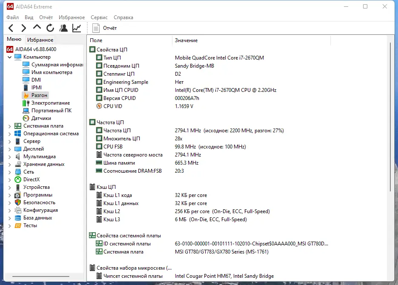Select the Мультимедиа speaker icon
The height and width of the screenshot is (285, 398).
coord(18,157)
